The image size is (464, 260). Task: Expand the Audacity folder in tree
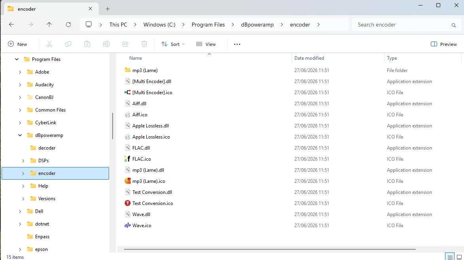20,85
